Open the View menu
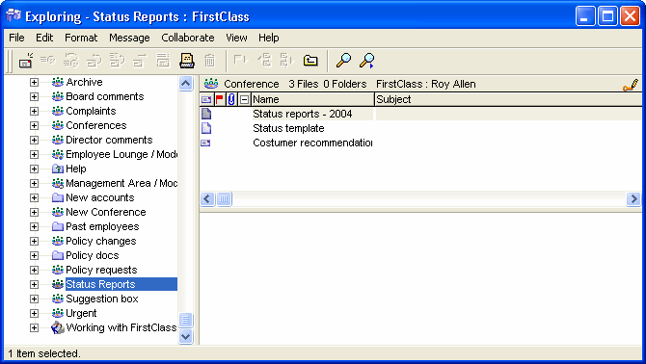 pos(236,38)
